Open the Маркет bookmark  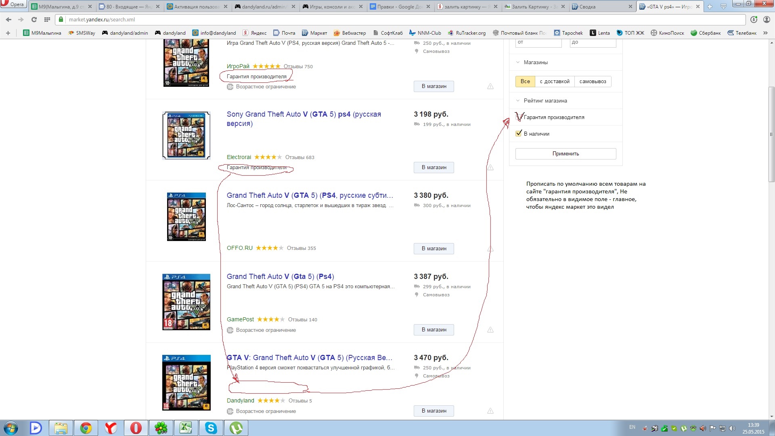click(x=314, y=33)
